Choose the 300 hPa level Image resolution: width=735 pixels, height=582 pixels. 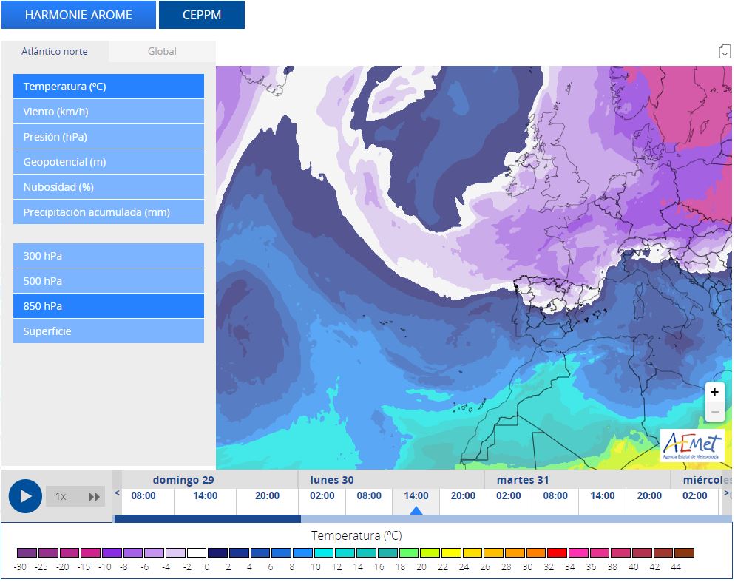pos(108,256)
